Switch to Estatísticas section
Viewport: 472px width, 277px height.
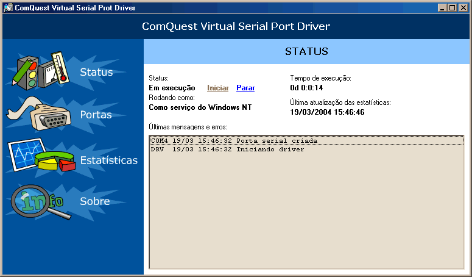click(x=108, y=160)
